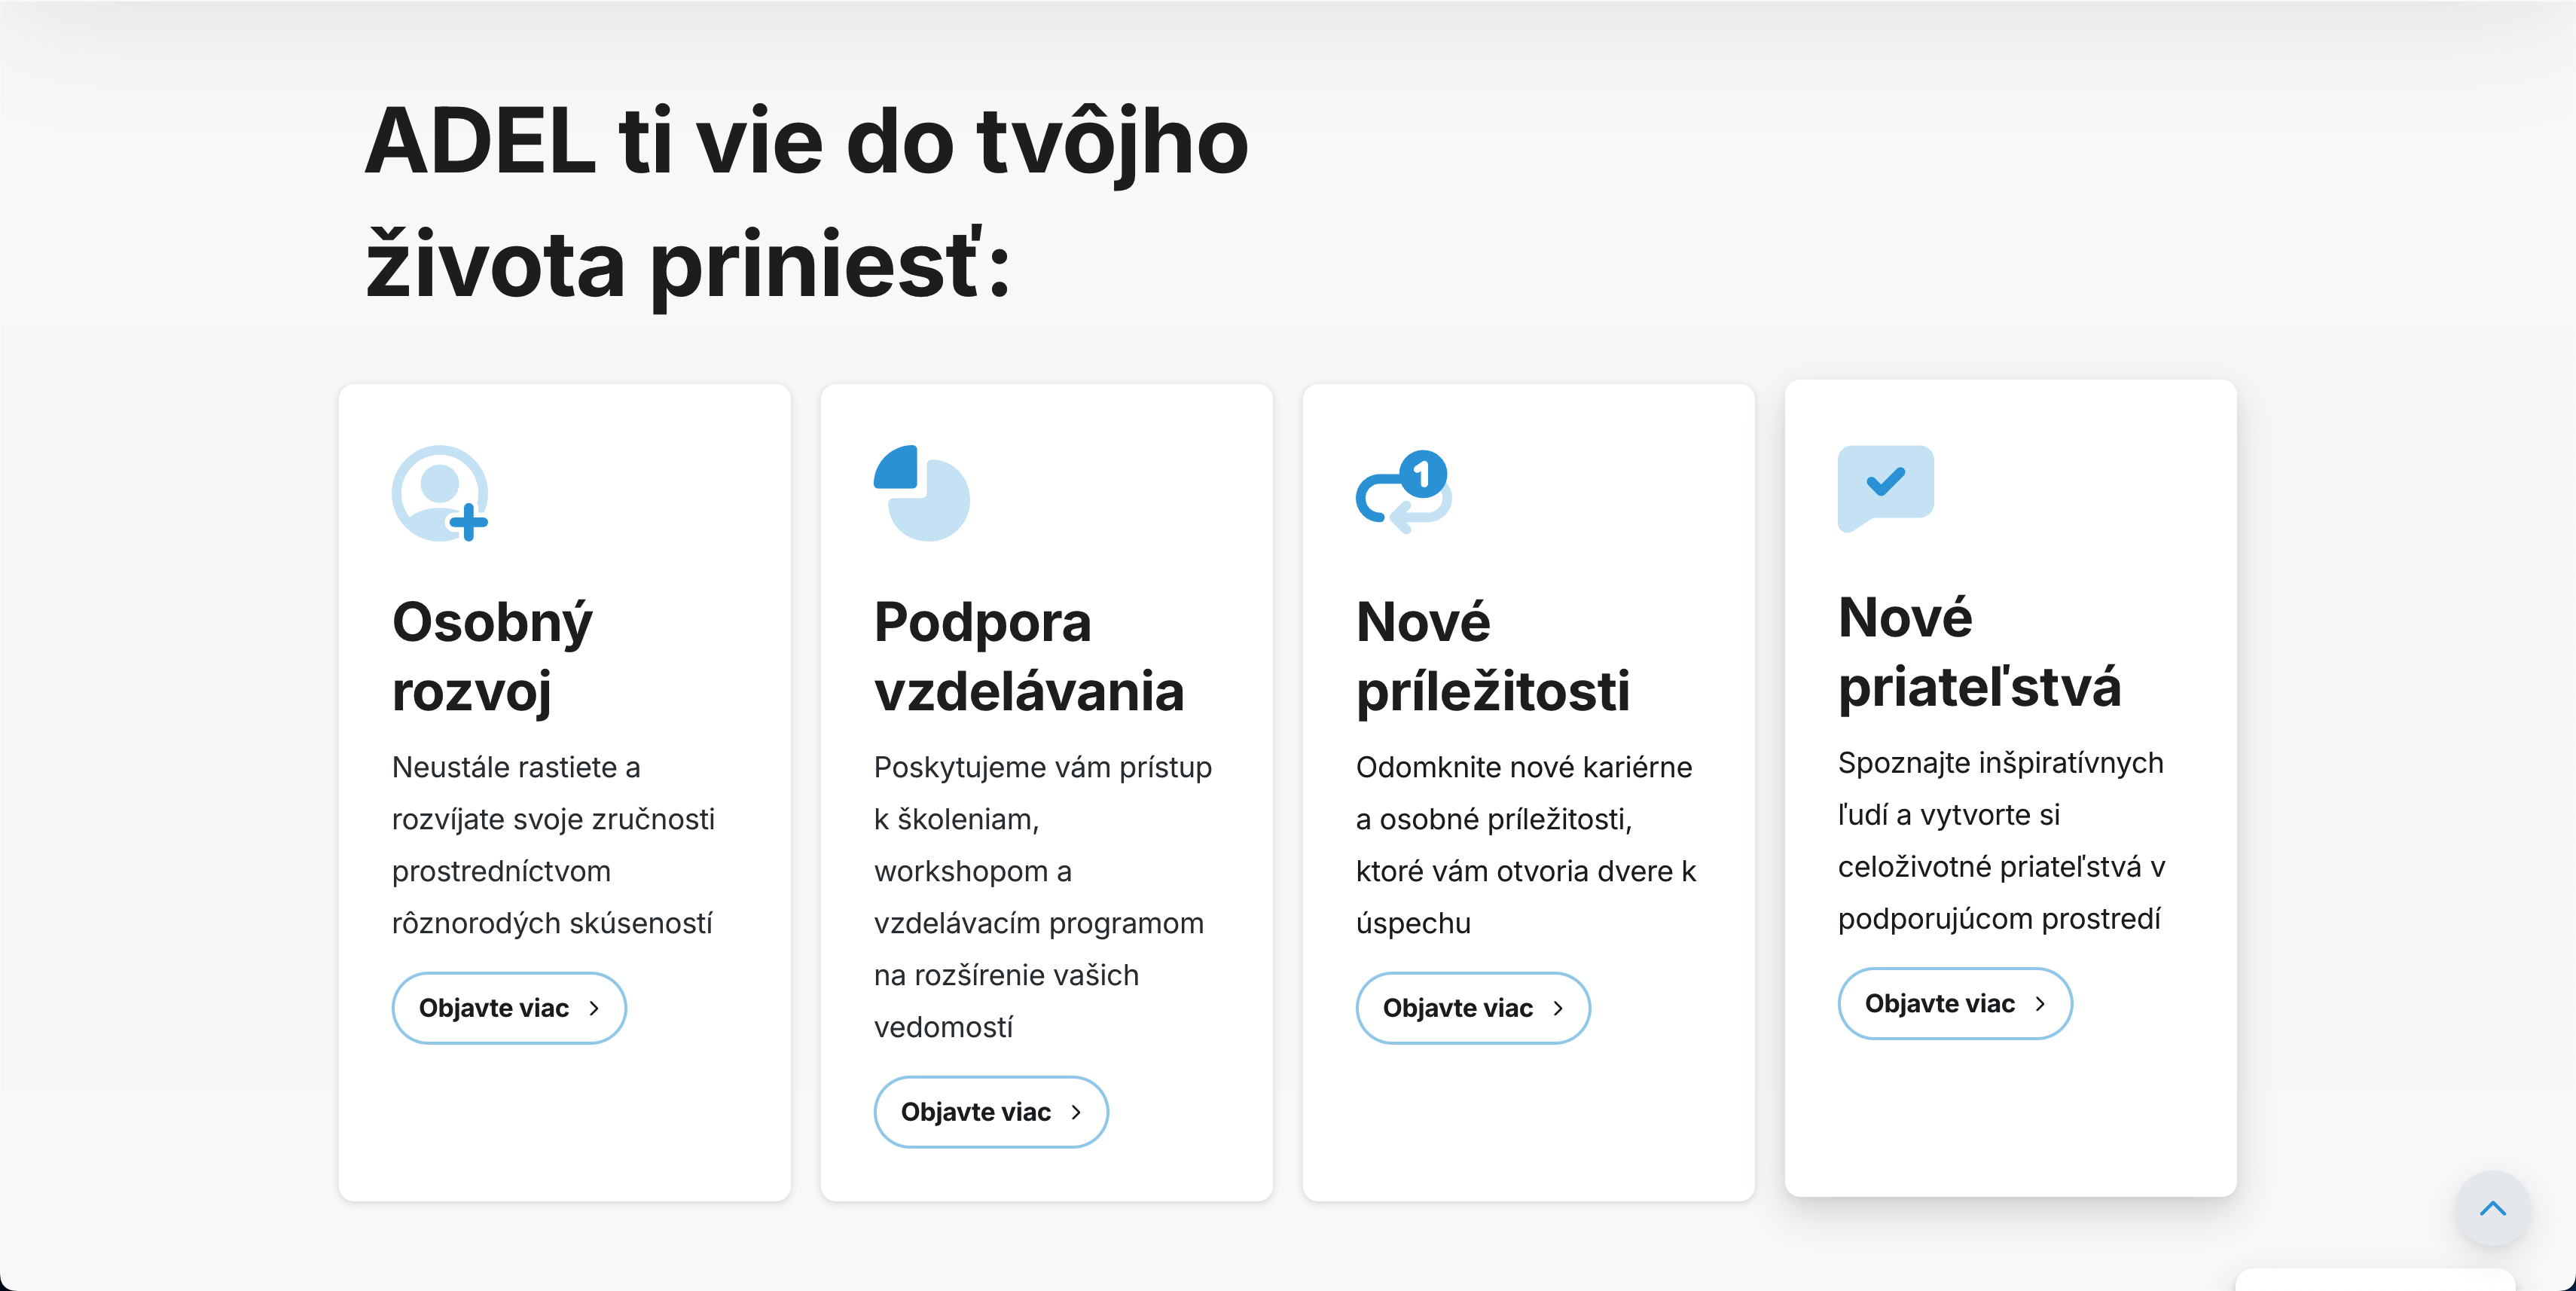Open Objavte viac under Nové priateľstvá
This screenshot has width=2576, height=1291.
pyautogui.click(x=1955, y=1003)
